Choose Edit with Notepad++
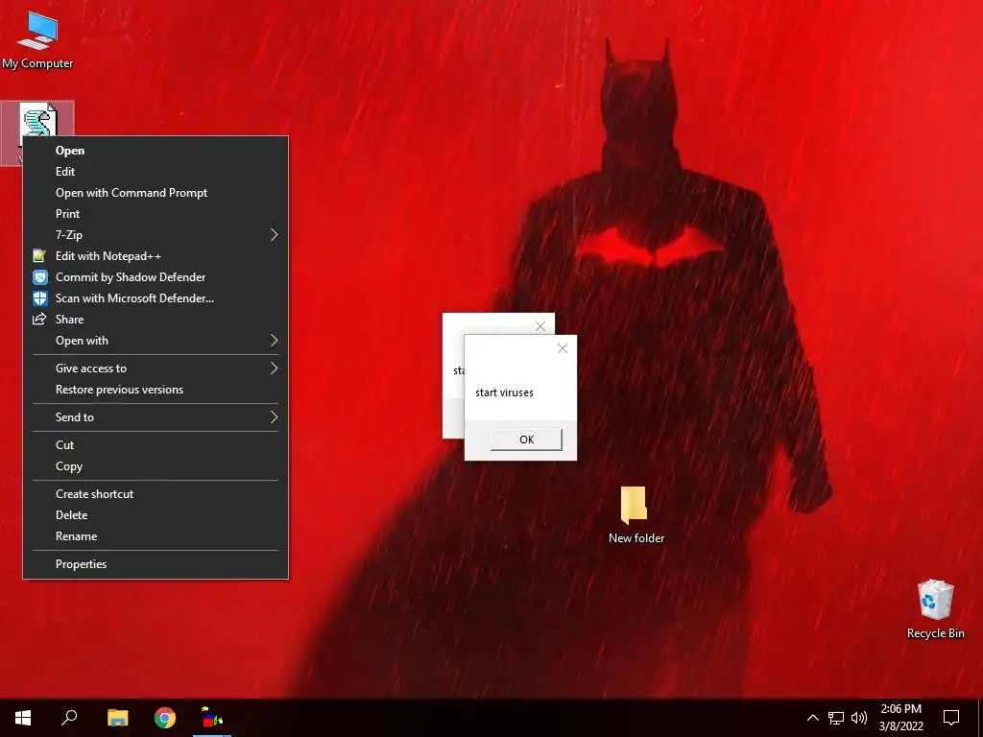This screenshot has height=737, width=983. point(156,256)
